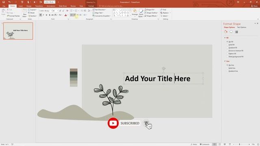Open the File tab

[4, 6]
